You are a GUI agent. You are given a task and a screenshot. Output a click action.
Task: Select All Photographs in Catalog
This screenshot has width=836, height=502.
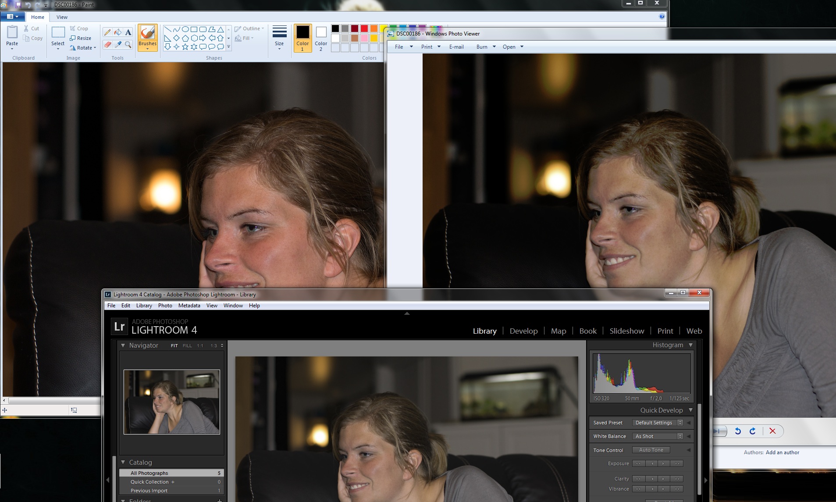pyautogui.click(x=171, y=473)
